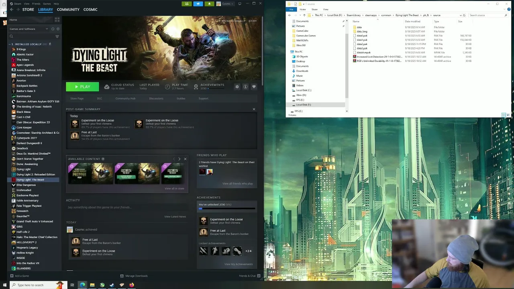Open the View tab in Explorer
Screen dimensions: 514x289
point(326,9)
